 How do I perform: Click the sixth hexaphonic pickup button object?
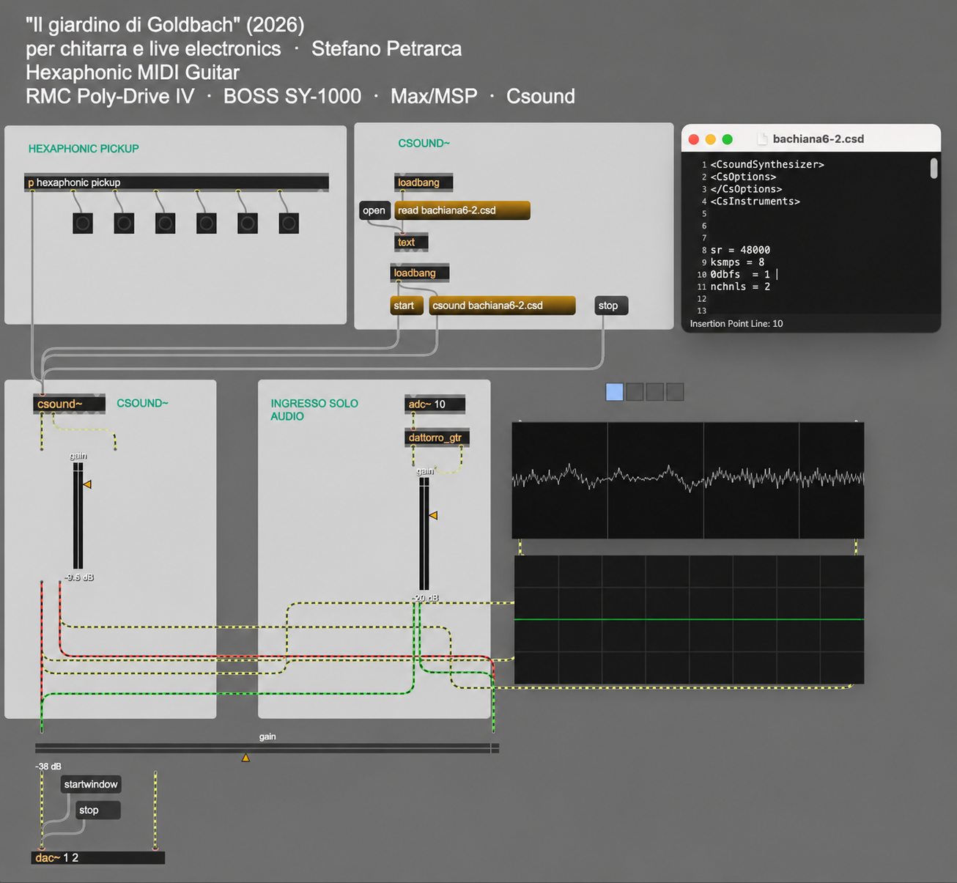[x=289, y=223]
